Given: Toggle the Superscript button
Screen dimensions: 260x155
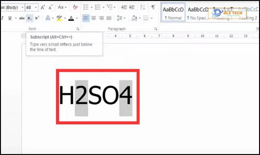Looking at the screenshot, I should click(x=37, y=18).
